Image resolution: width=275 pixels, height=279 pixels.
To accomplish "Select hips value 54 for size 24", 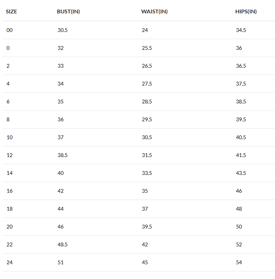I will (239, 263).
